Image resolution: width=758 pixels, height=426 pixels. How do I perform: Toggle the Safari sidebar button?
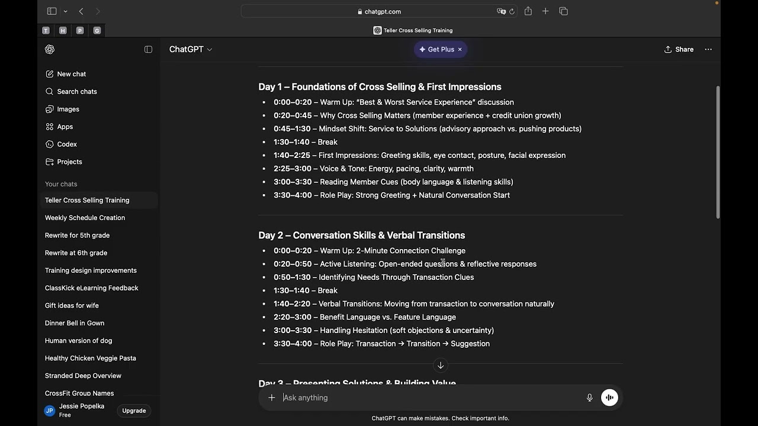tap(52, 11)
